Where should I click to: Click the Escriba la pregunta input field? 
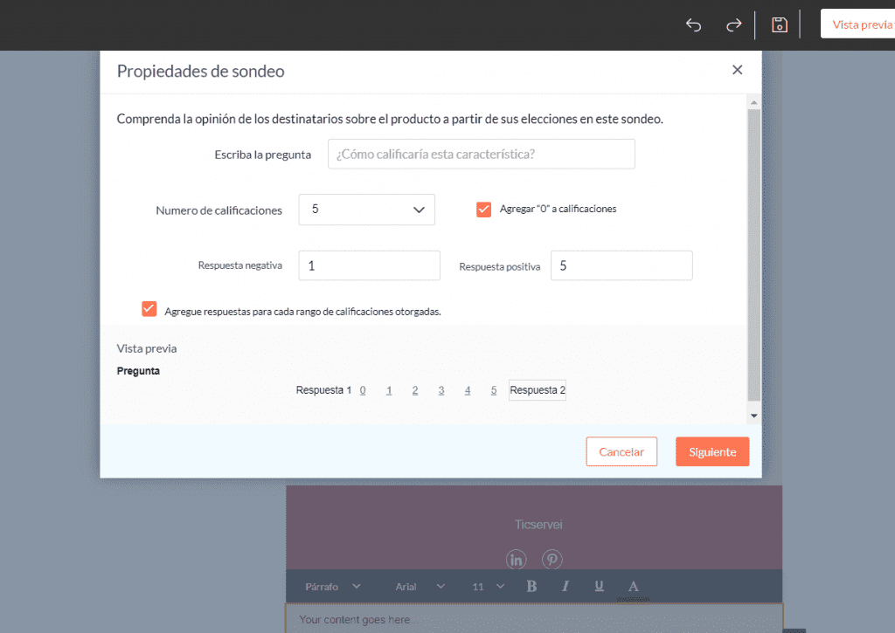pyautogui.click(x=481, y=154)
